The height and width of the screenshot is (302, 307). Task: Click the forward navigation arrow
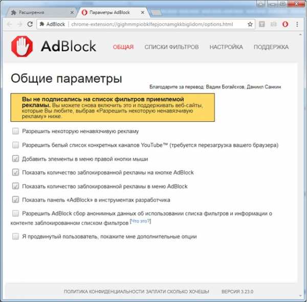point(19,24)
